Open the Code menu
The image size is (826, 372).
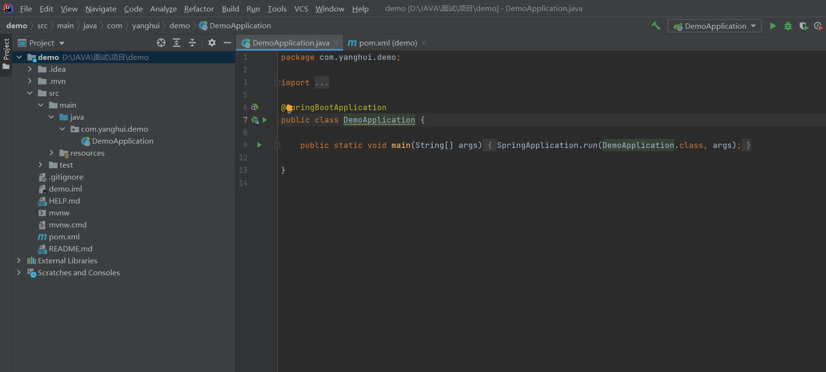click(x=133, y=9)
